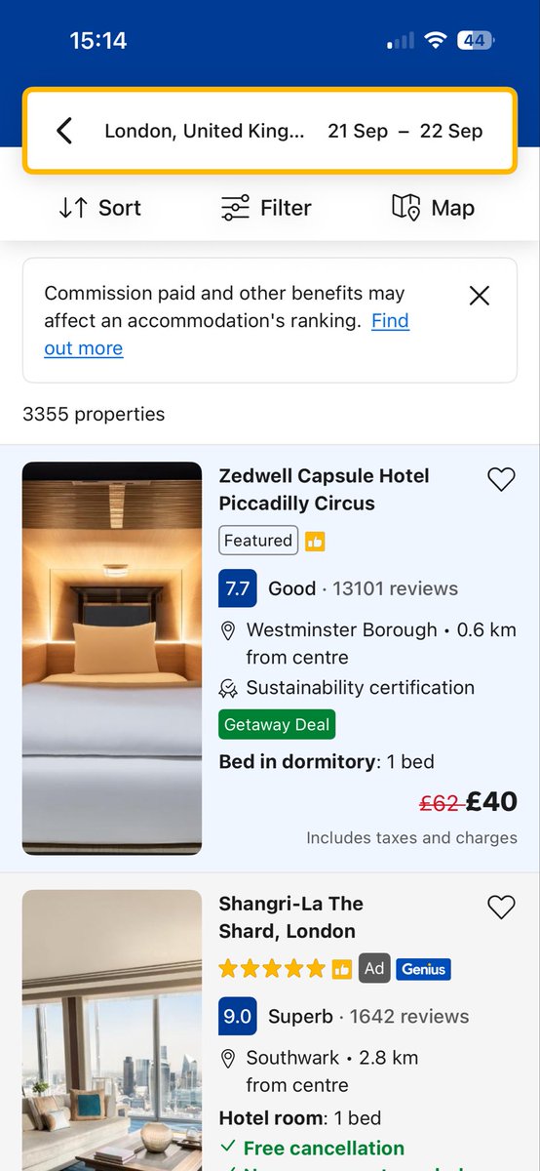Viewport: 540px width, 1171px height.
Task: Tap the Getaway Deal badge
Action: pos(278,725)
